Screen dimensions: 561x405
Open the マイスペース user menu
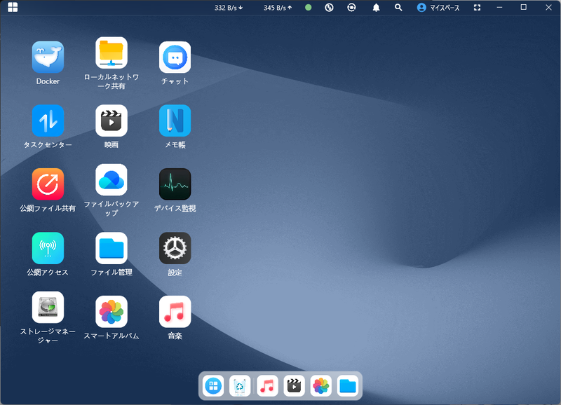[438, 8]
